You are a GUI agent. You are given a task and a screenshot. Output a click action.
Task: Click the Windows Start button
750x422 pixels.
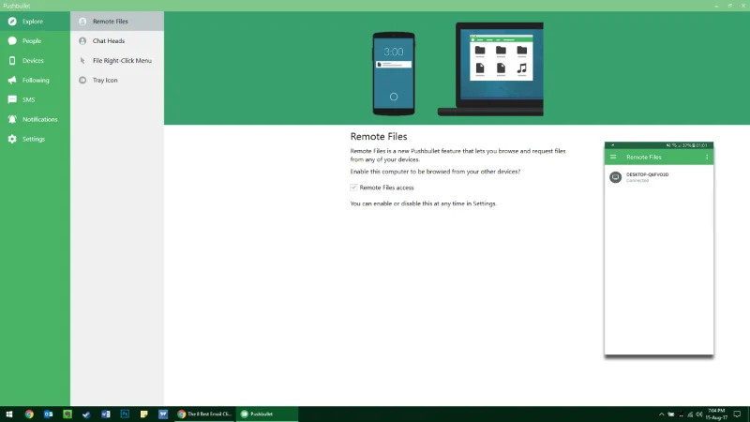9,414
